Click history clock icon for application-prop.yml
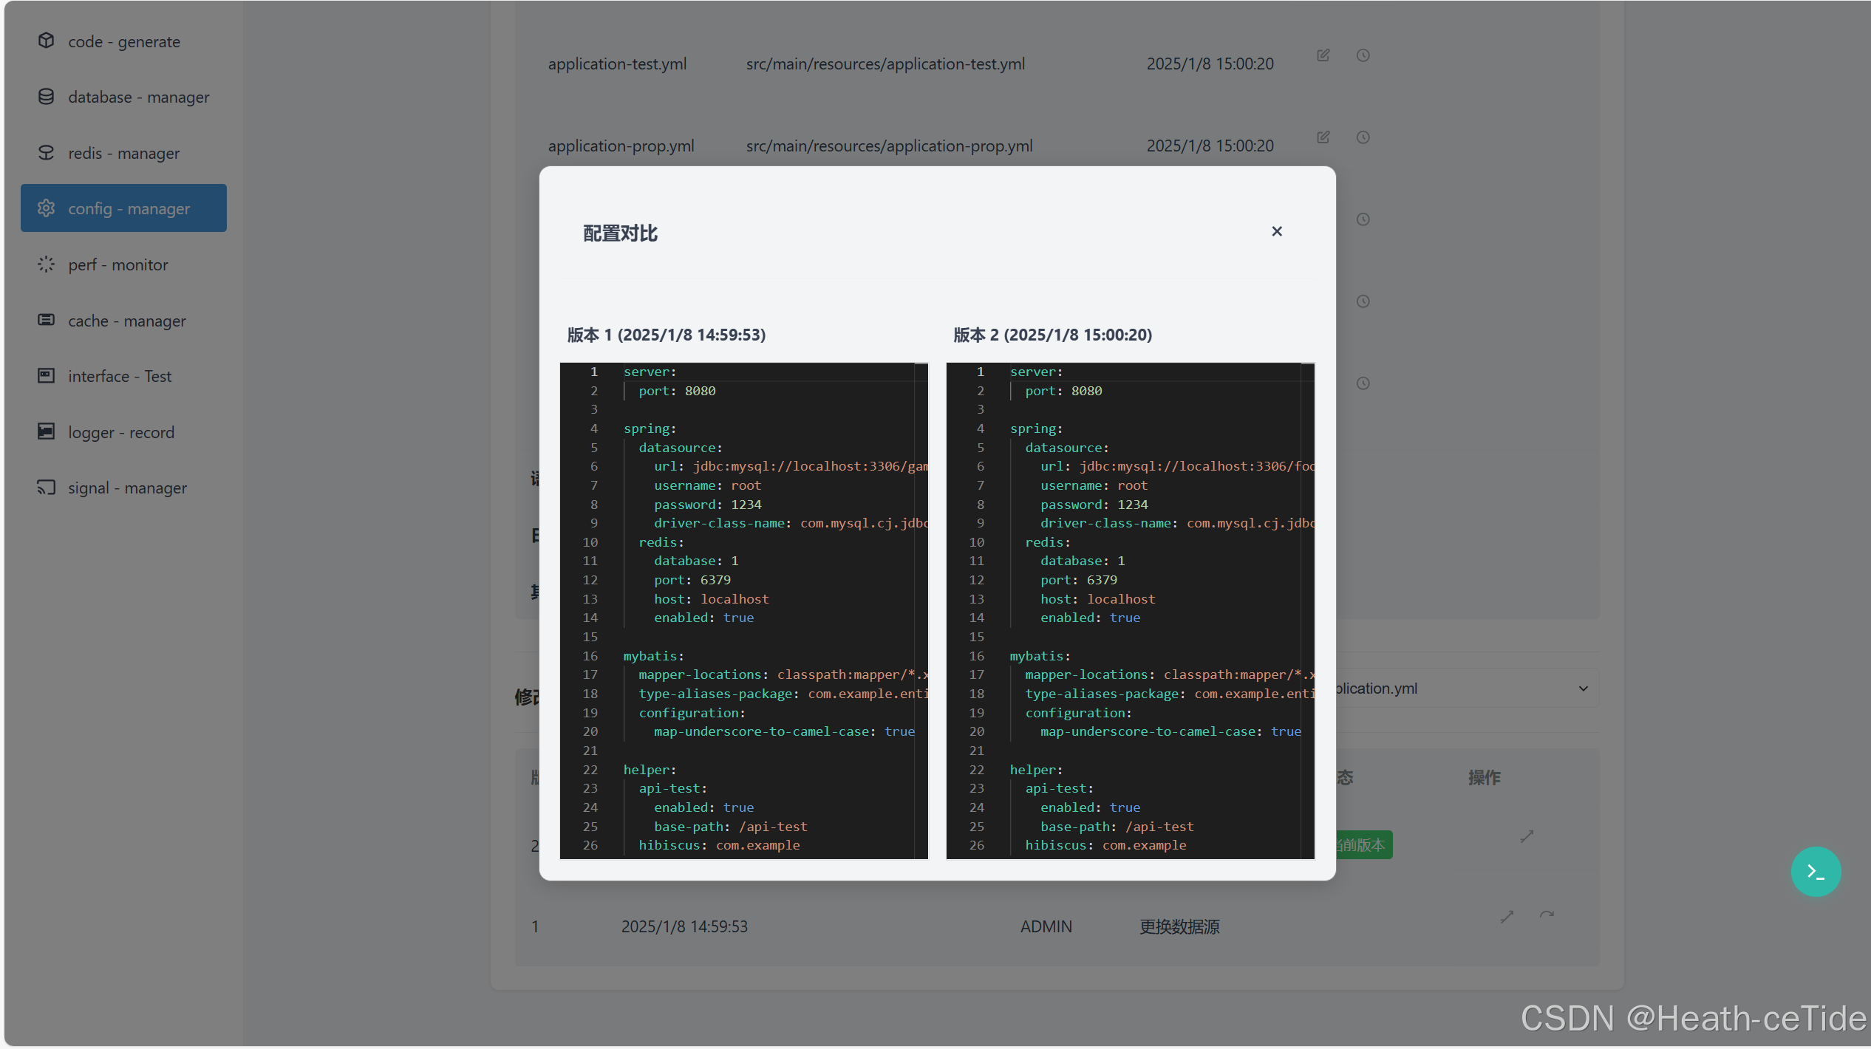Viewport: 1871px width, 1049px height. pyautogui.click(x=1363, y=137)
